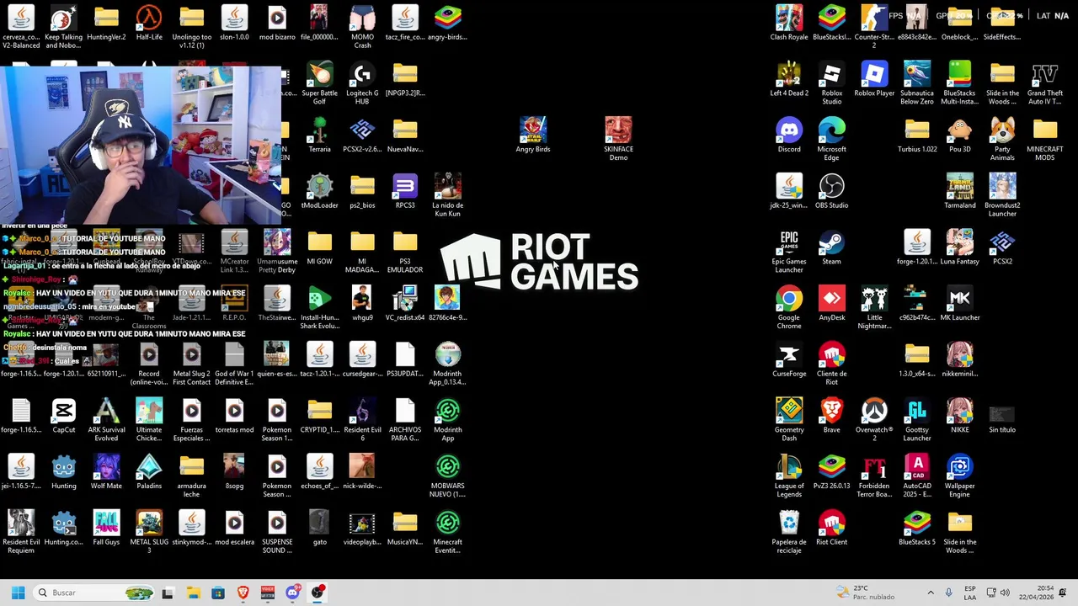
Task: Open Task View from the taskbar
Action: click(168, 593)
